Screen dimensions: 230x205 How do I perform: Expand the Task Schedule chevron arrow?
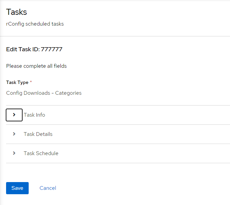(14, 153)
